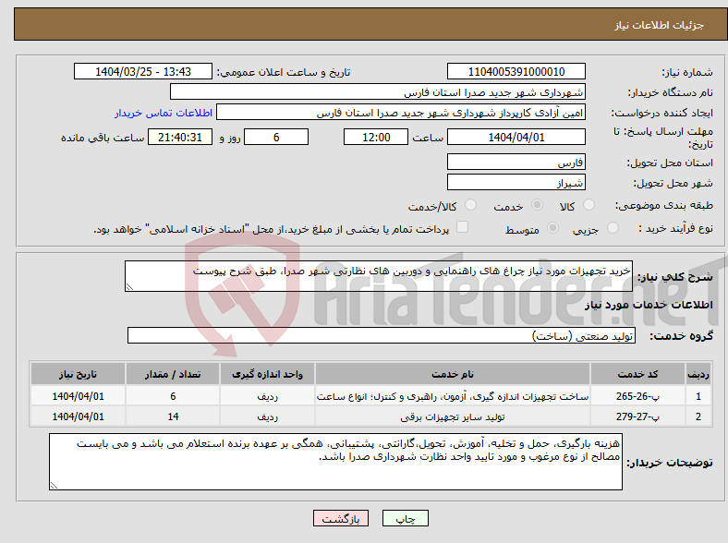Click quantity 6 in row 1
This screenshot has height=543, width=728.
point(173,396)
